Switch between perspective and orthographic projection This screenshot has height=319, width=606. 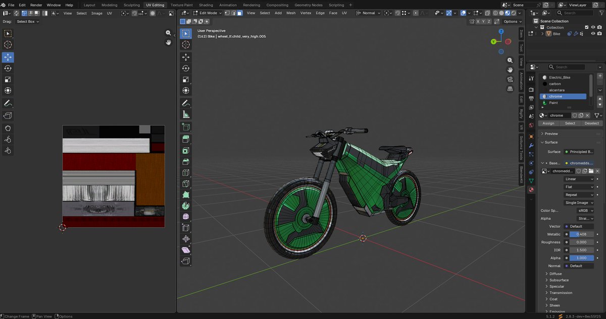[x=510, y=88]
